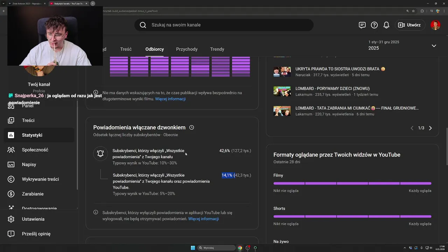Click Prześlij opinię in the sidebar
This screenshot has width=448, height=252.
[39, 234]
